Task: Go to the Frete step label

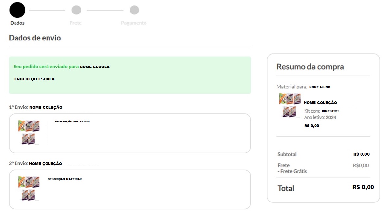Action: click(76, 23)
